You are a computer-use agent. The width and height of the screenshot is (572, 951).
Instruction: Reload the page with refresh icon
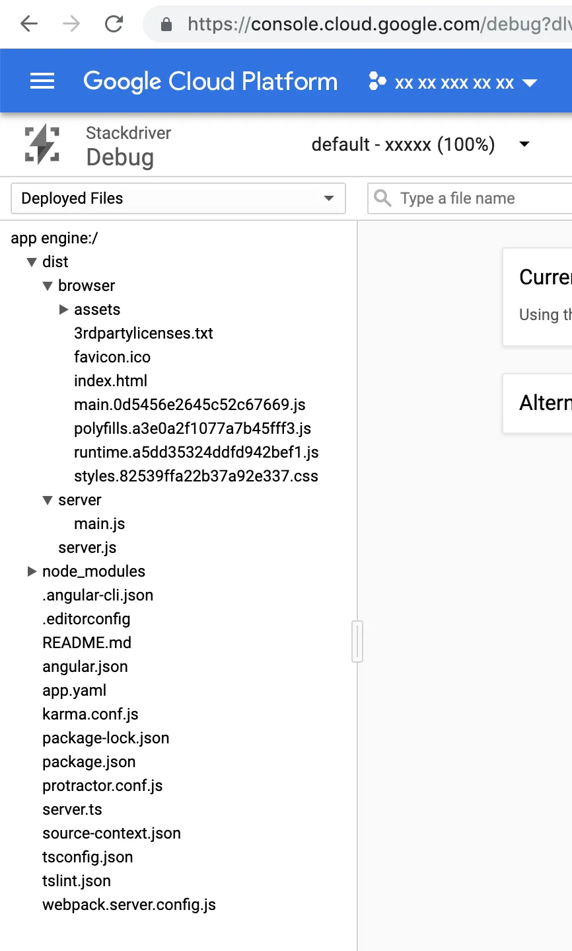[114, 24]
